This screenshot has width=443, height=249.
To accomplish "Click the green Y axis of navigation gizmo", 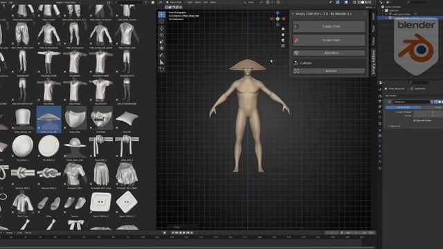I will 278,19.
